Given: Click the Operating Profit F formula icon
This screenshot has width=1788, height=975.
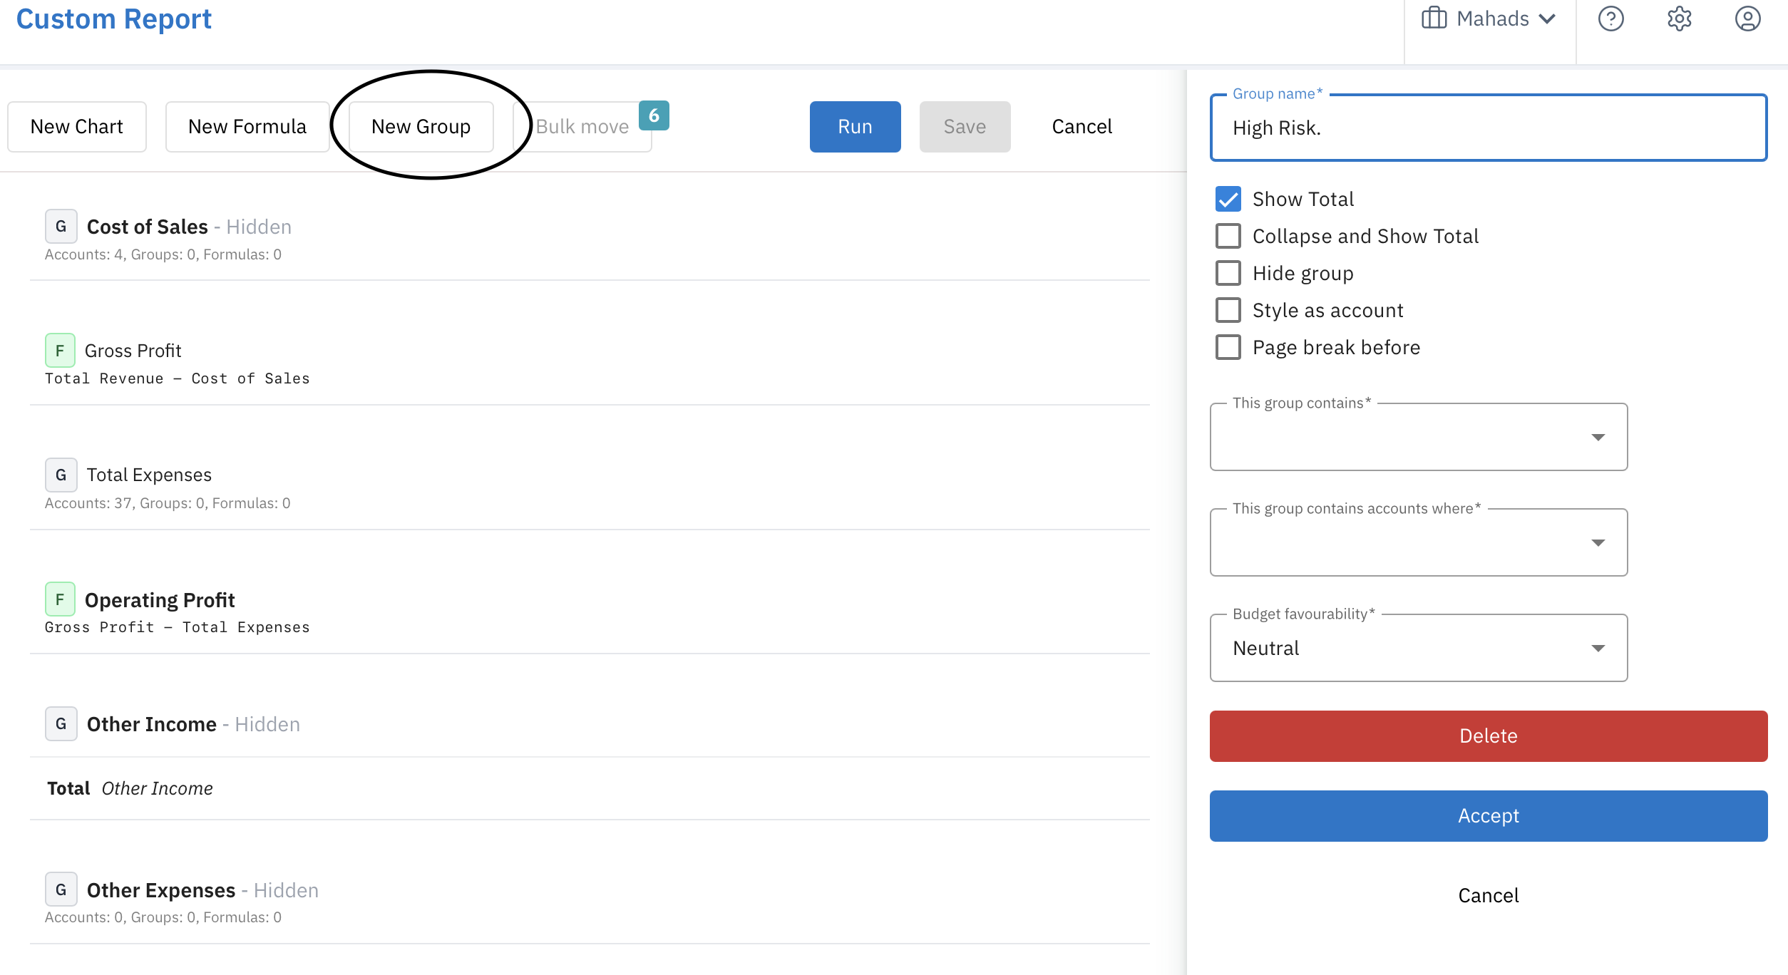Looking at the screenshot, I should 60,600.
